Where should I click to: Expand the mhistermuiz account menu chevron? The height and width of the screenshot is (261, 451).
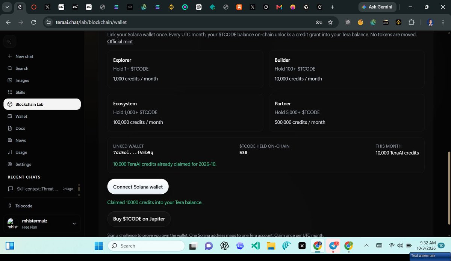(74, 224)
